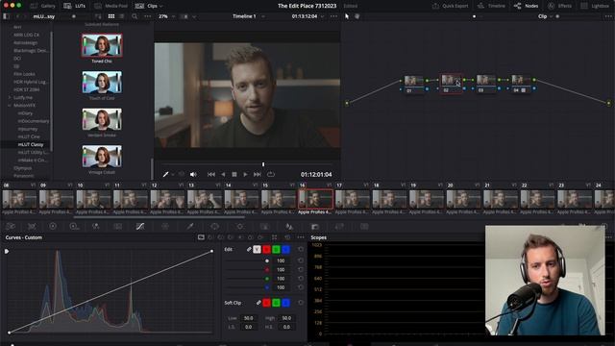Screen dimensions: 615x346
Task: Open the Lightbox view
Action: pyautogui.click(x=595, y=6)
